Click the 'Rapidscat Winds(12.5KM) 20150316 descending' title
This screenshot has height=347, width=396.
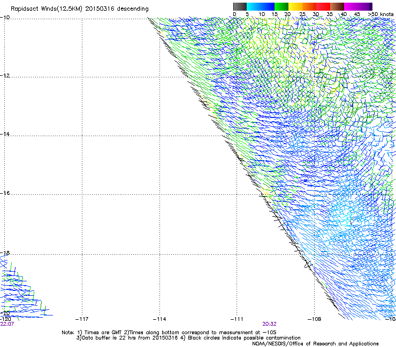80,9
